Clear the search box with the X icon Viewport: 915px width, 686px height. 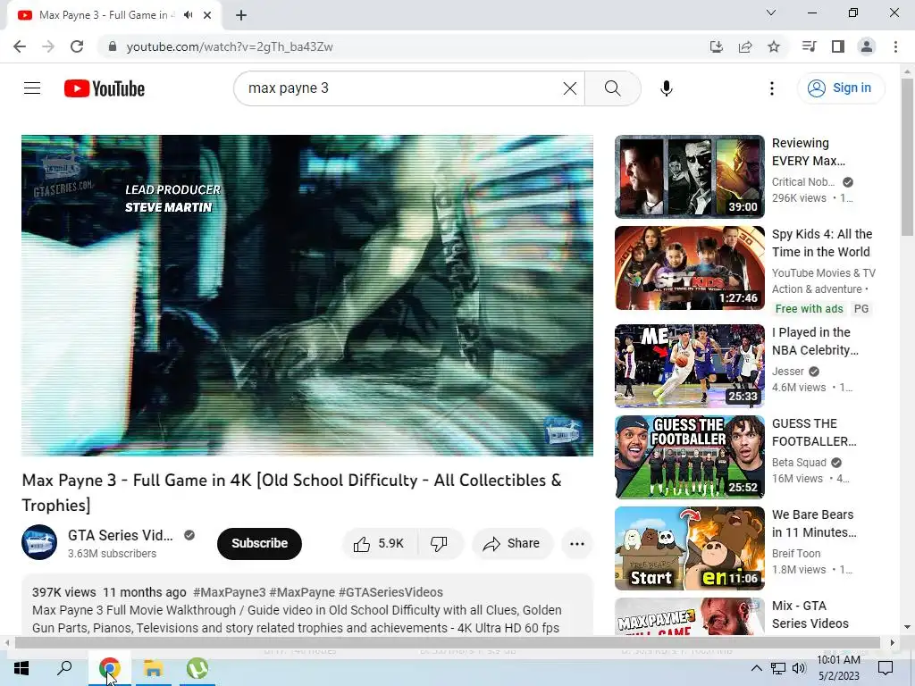569,88
